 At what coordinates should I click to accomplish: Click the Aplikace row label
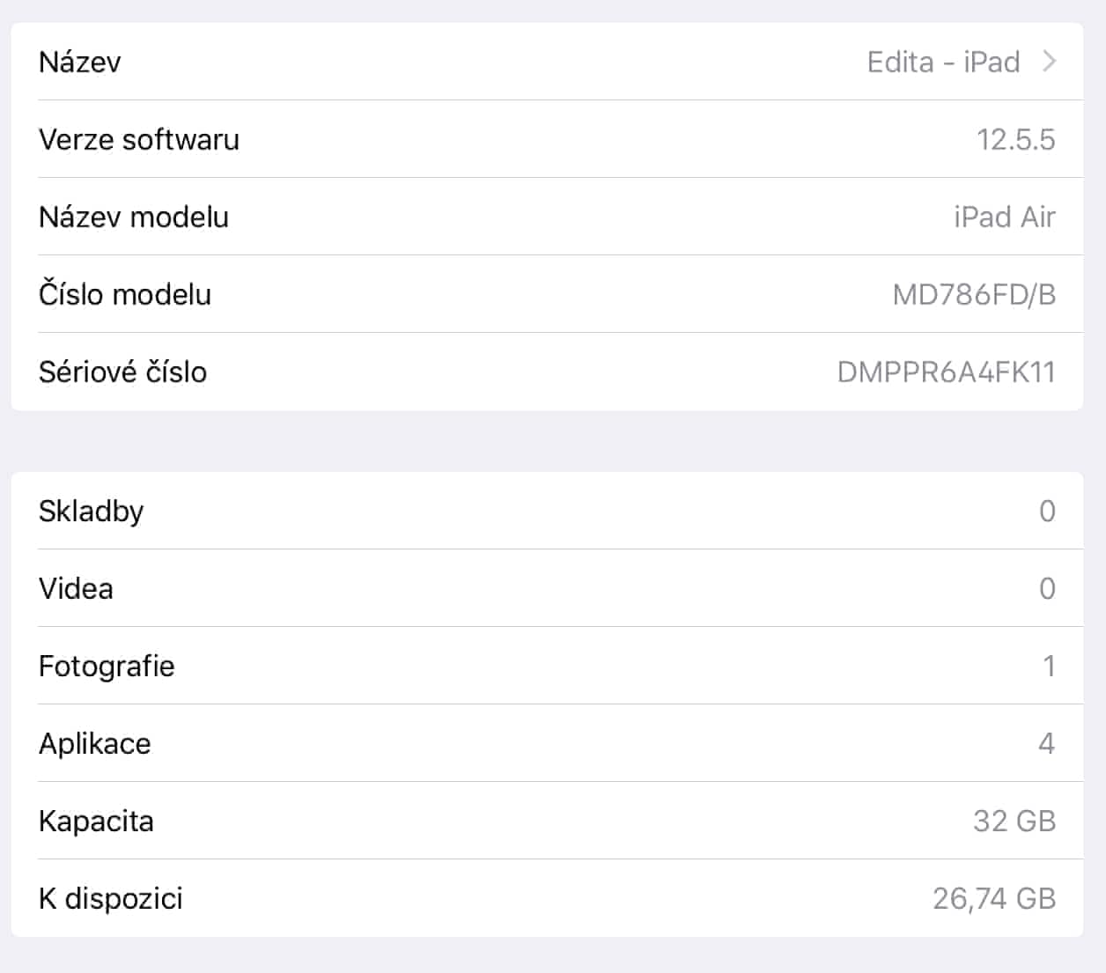(95, 743)
